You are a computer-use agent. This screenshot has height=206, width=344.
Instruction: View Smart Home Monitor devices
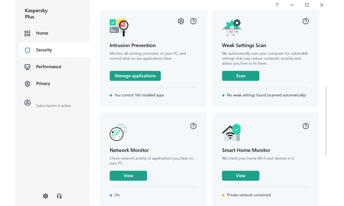[x=241, y=176]
